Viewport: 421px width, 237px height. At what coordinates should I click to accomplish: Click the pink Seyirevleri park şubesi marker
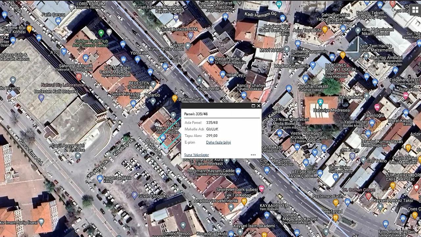261,188
